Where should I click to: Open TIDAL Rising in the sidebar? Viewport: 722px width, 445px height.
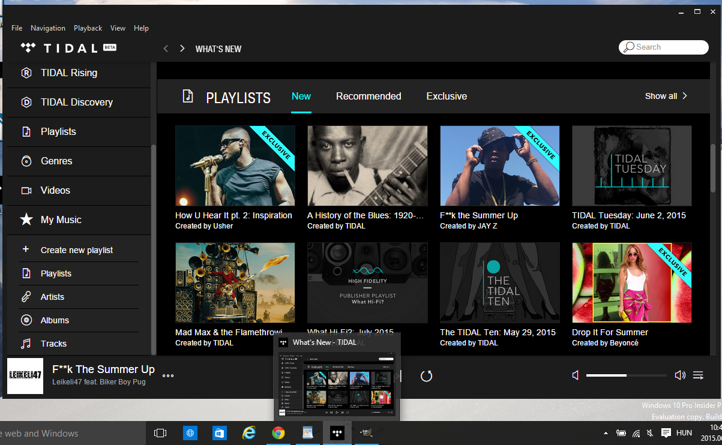click(68, 73)
